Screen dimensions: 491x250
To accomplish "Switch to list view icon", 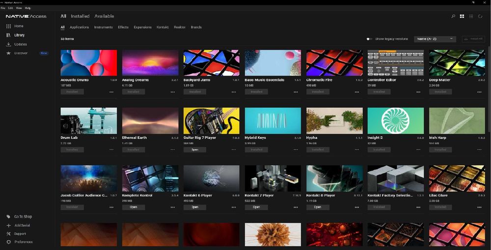I will (x=471, y=16).
